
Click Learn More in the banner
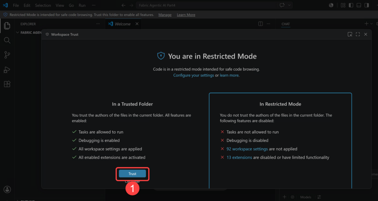(x=186, y=15)
